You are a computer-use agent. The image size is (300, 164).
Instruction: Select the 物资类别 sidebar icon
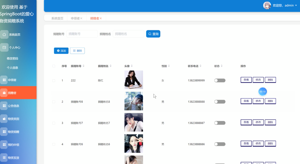click(x=4, y=119)
